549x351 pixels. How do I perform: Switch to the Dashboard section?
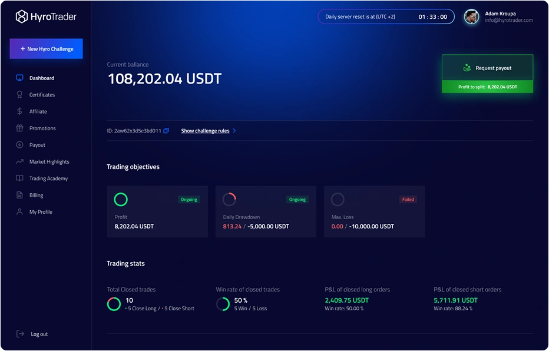(42, 78)
